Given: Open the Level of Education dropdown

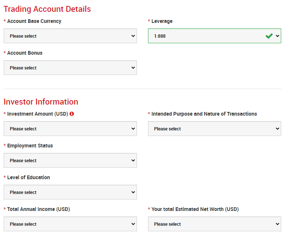Looking at the screenshot, I should coord(70,192).
